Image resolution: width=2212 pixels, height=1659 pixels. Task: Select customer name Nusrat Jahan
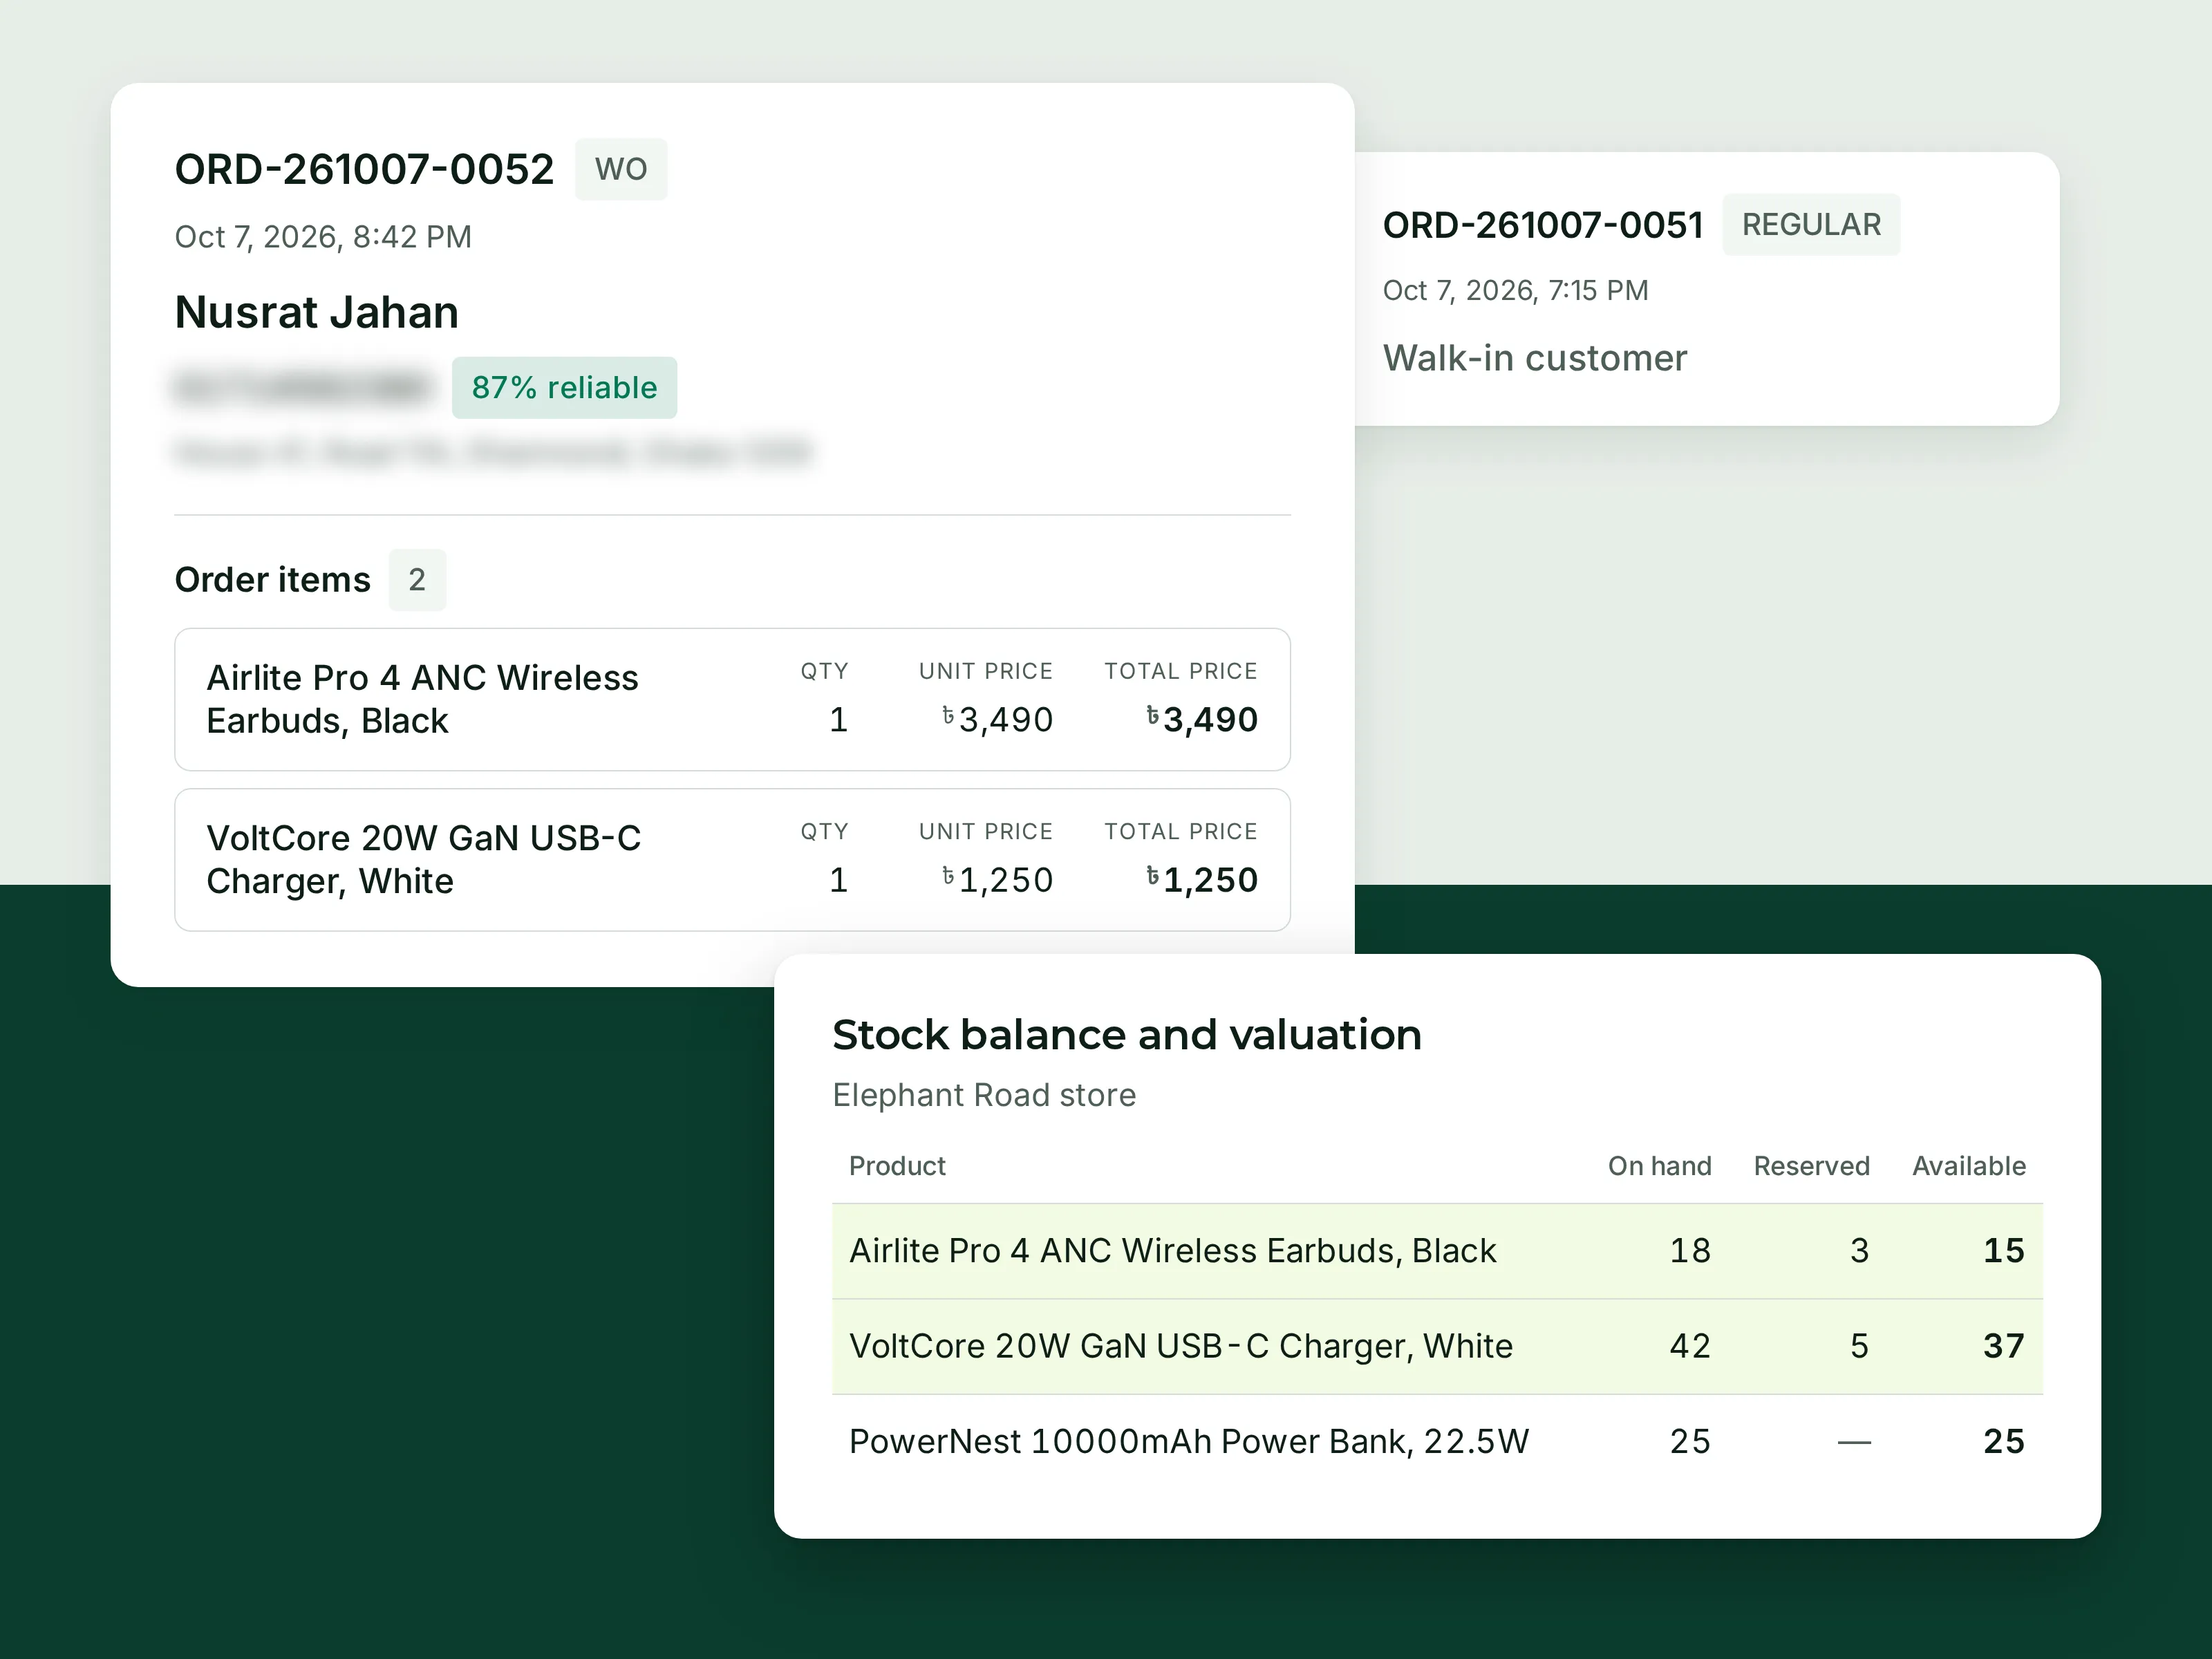click(x=316, y=312)
